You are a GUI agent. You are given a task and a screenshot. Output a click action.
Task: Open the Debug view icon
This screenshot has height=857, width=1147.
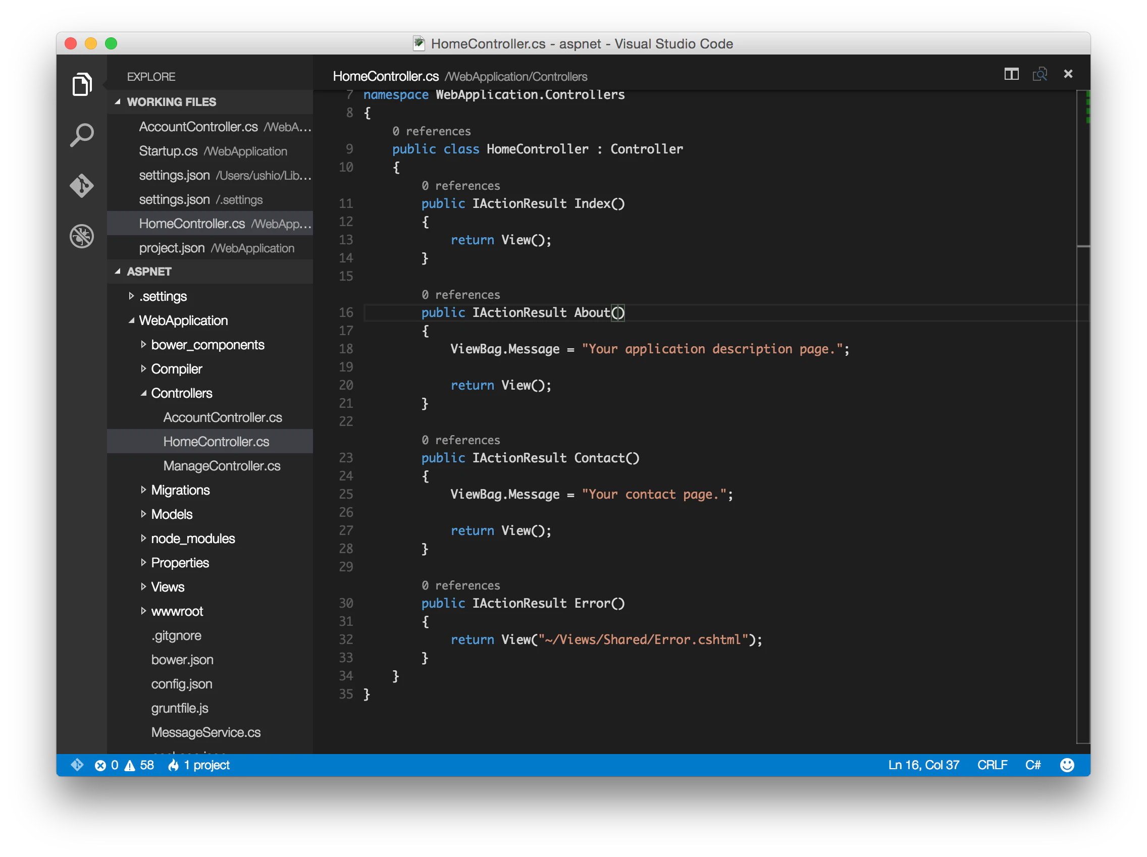pos(82,236)
